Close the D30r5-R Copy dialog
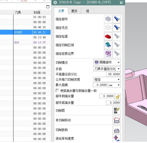Screen dimensions: 147x143 [x=121, y=3]
